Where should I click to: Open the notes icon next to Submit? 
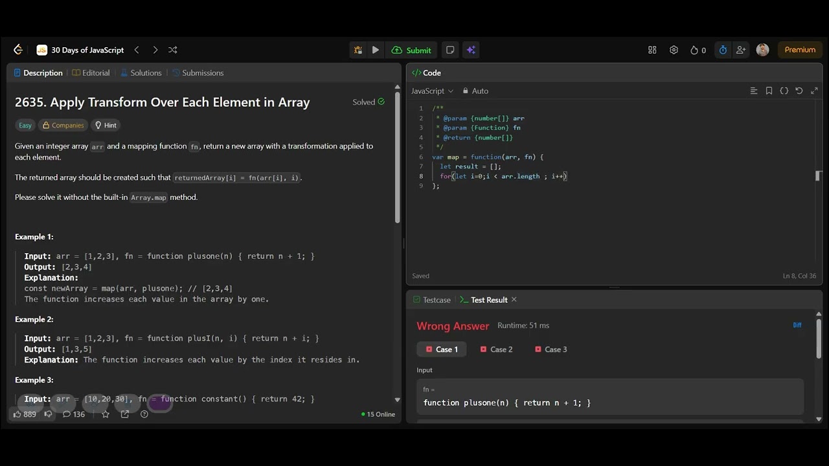click(450, 50)
